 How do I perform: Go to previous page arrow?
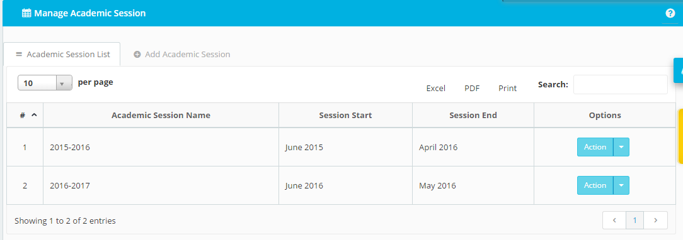[614, 221]
